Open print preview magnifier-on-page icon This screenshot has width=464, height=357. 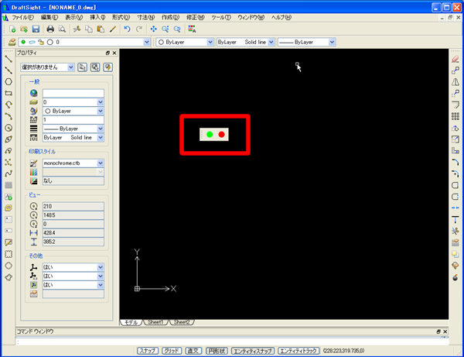pos(62,29)
